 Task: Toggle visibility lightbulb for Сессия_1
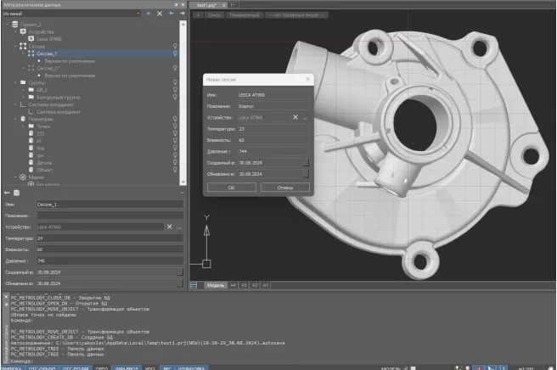pos(175,53)
